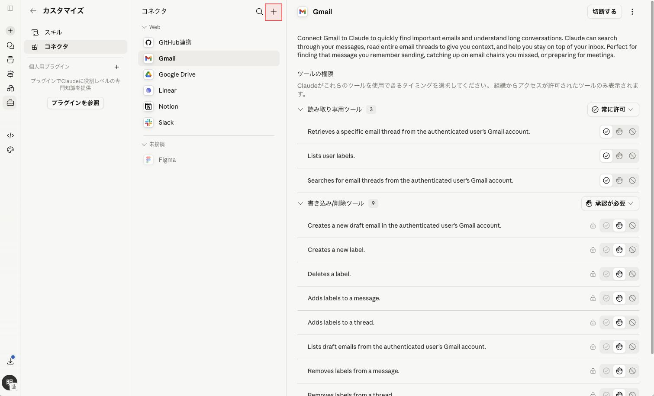
Task: Click the 切断する button
Action: tap(604, 12)
